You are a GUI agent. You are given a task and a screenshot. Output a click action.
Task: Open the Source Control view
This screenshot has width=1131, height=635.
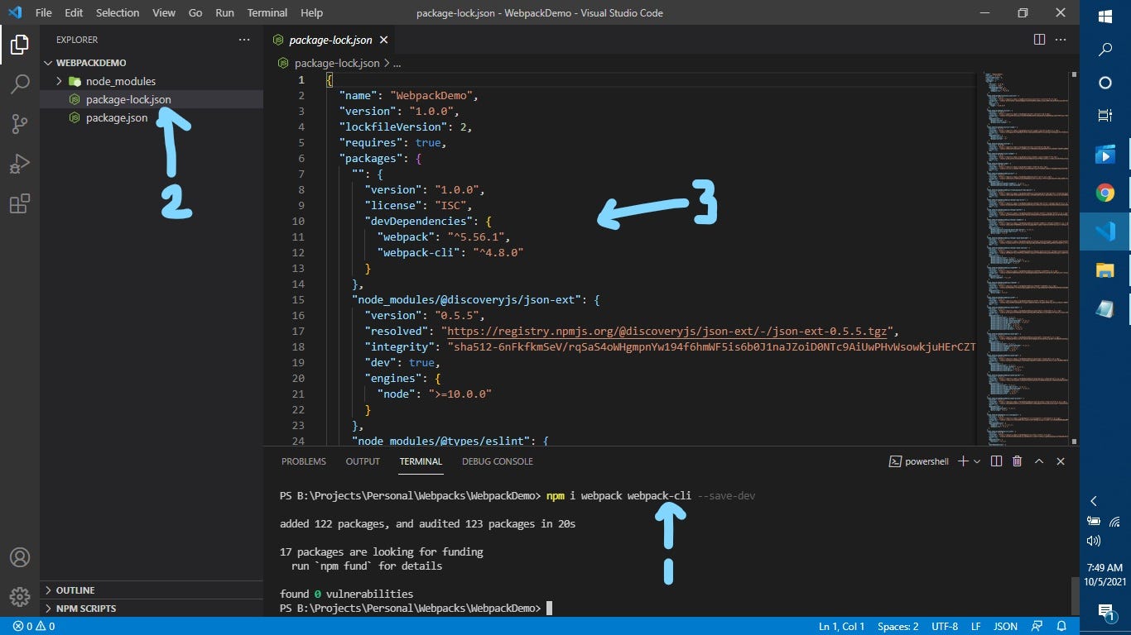tap(19, 124)
